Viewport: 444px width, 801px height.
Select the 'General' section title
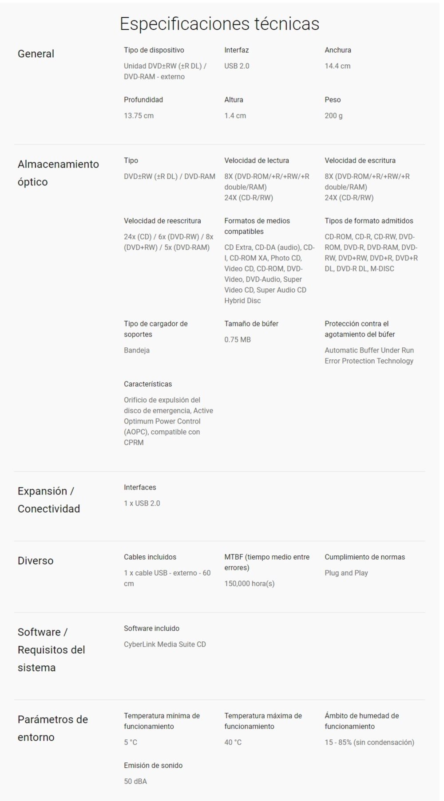point(36,54)
